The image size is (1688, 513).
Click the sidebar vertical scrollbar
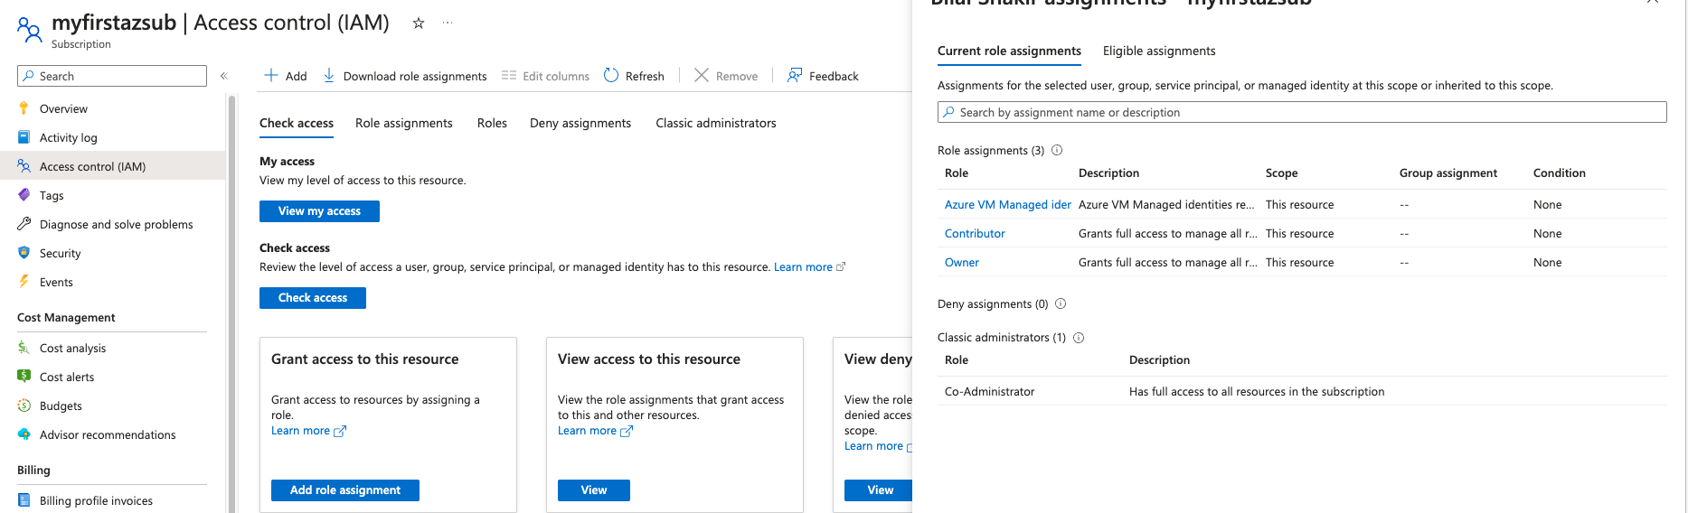[231, 303]
